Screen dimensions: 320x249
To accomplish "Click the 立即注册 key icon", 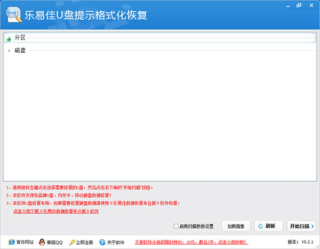I will [72, 243].
